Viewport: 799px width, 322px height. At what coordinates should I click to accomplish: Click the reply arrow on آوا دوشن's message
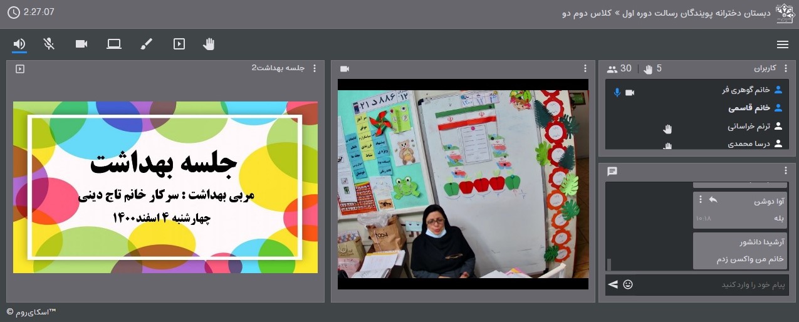coord(713,200)
